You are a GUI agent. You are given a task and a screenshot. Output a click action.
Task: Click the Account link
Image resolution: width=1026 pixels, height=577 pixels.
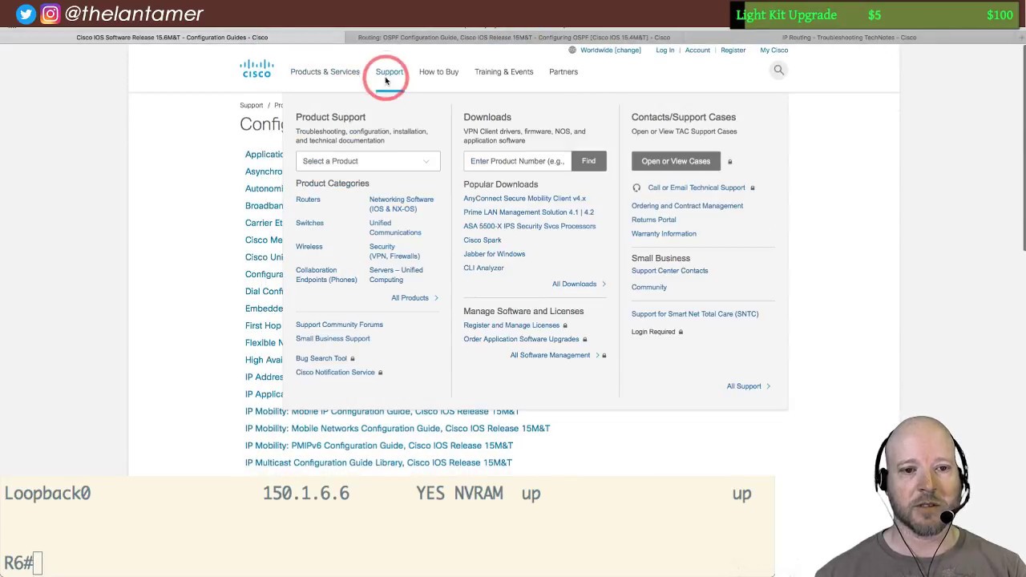697,50
